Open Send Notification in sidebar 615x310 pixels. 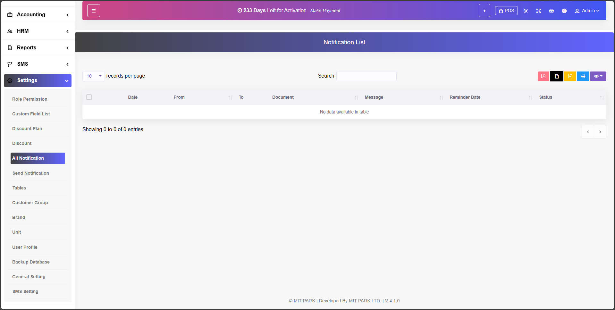point(31,173)
